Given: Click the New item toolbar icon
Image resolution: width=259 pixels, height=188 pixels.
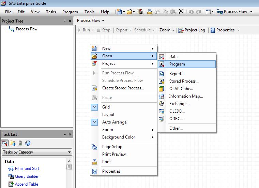Looking at the screenshot, I should 119,12.
